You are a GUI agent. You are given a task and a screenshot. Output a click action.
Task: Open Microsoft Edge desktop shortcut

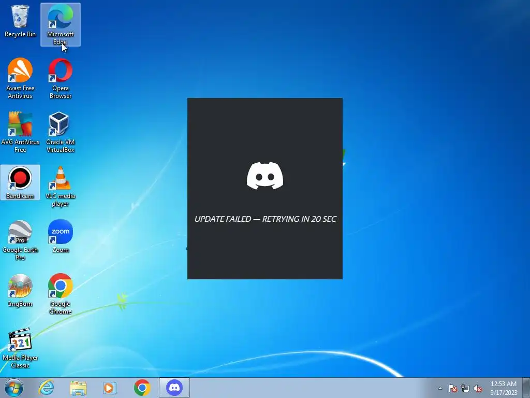60,24
